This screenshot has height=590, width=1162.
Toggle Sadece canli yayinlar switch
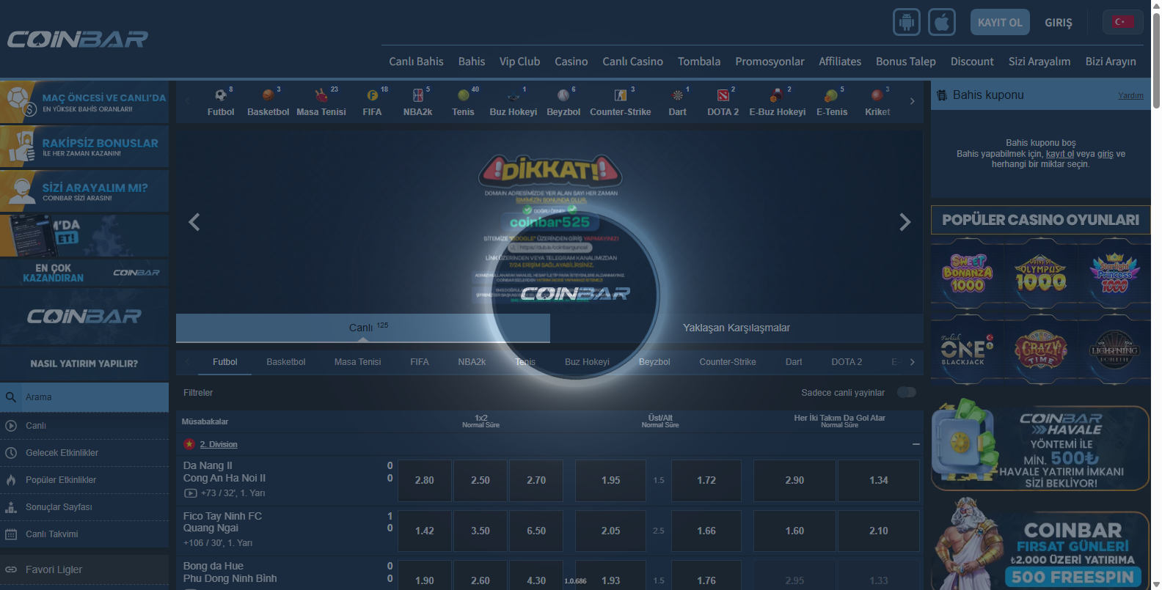pos(907,392)
